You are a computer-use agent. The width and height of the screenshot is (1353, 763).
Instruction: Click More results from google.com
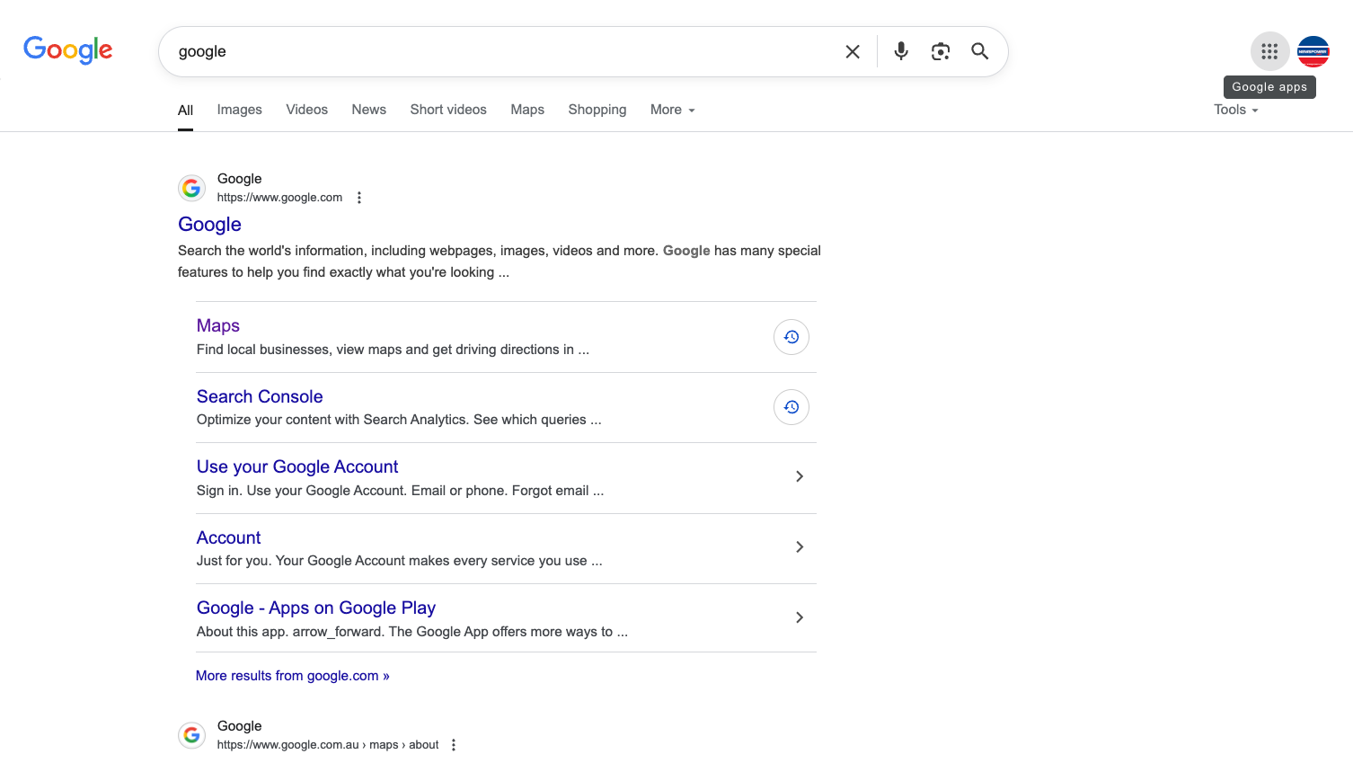click(x=293, y=676)
